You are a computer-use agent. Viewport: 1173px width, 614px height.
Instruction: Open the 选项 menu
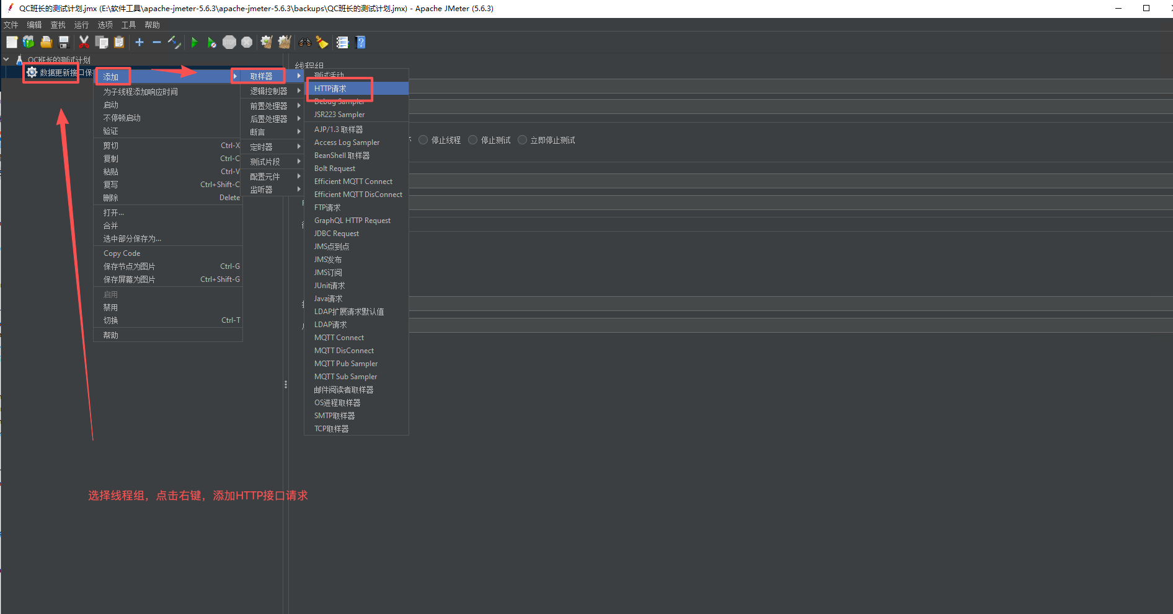click(105, 25)
